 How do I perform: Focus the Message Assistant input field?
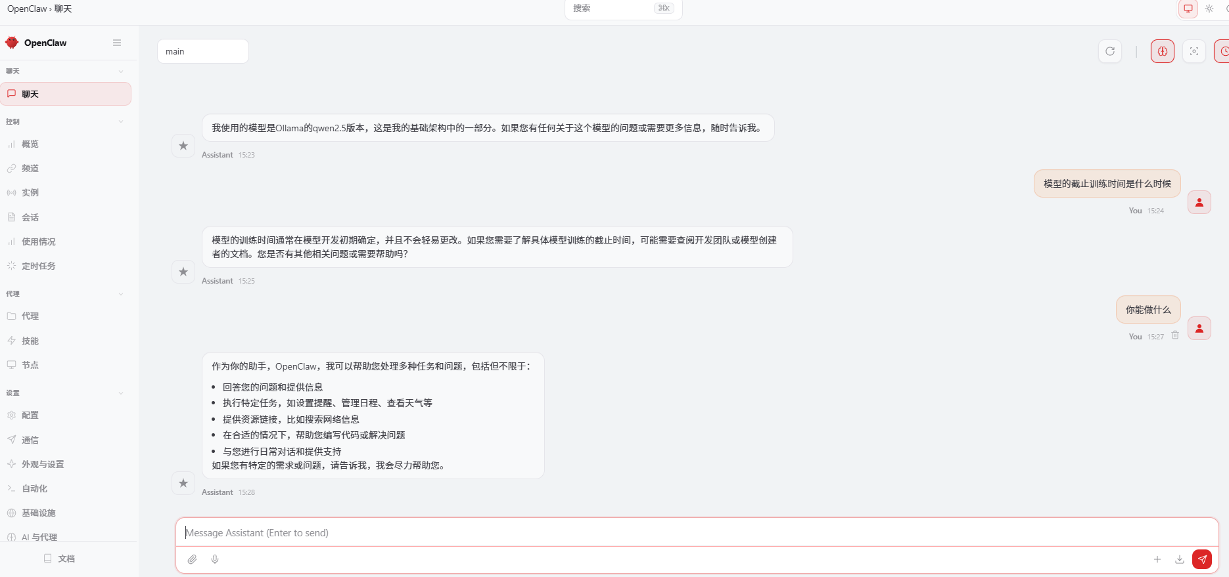click(x=697, y=532)
